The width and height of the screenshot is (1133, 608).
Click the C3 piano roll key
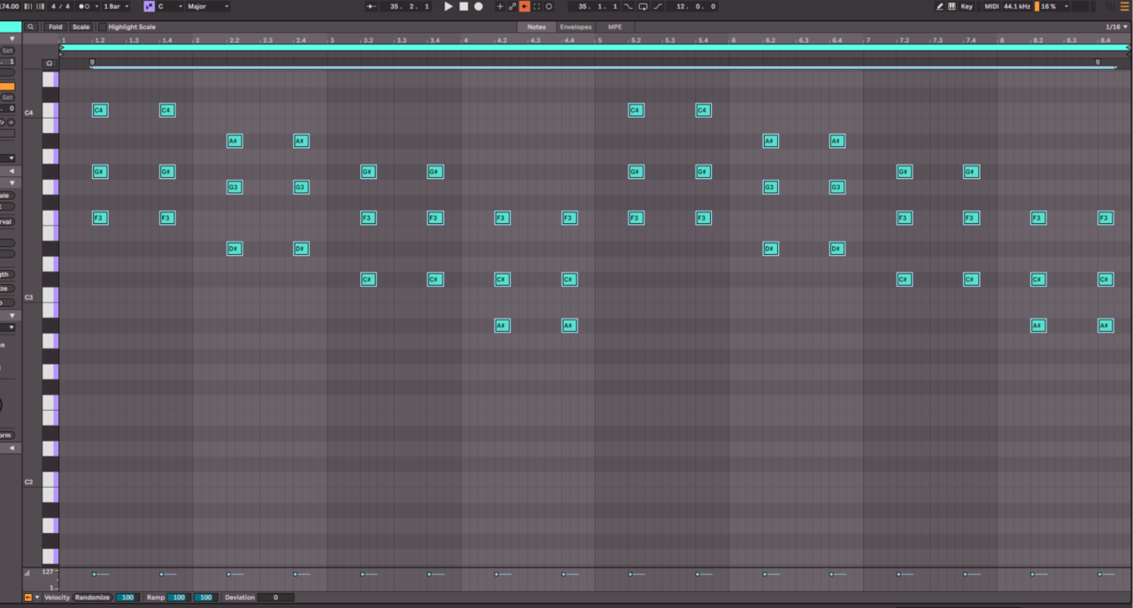[50, 295]
